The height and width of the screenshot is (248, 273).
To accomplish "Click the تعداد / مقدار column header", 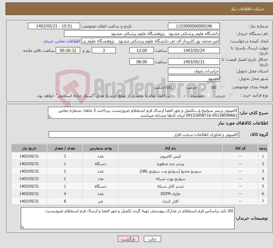I will coord(65,148).
